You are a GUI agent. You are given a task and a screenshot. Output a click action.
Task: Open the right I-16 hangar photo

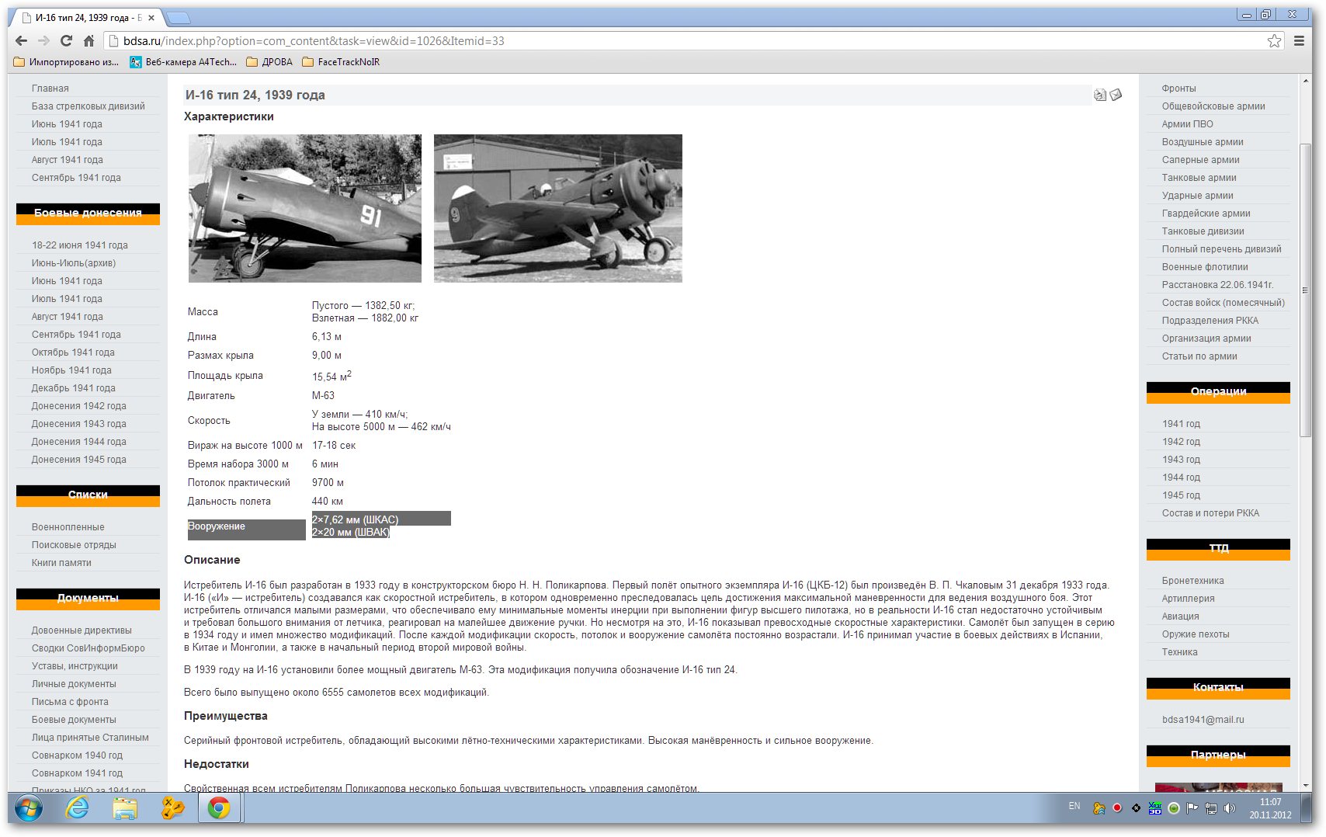pos(558,208)
